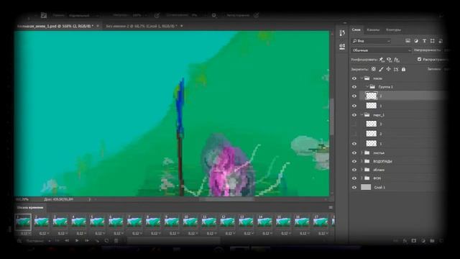Lock artboard nesting icon in Layers panel

(396, 69)
